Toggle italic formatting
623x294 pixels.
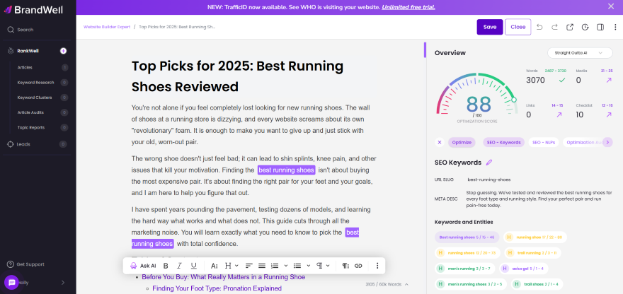[179, 266]
